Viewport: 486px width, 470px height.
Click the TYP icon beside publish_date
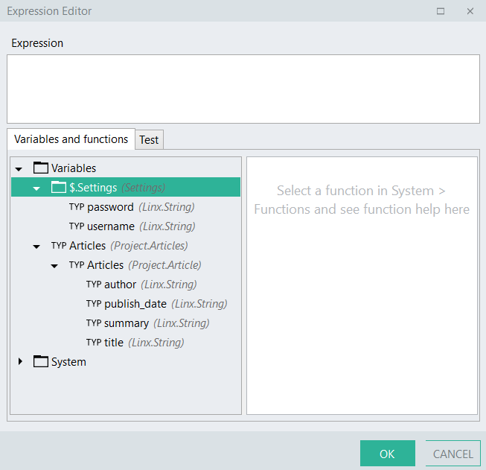tap(94, 303)
